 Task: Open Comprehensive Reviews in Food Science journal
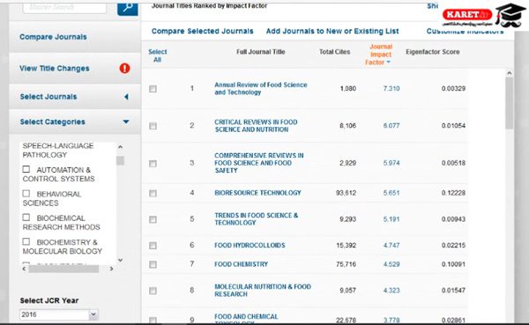[258, 163]
